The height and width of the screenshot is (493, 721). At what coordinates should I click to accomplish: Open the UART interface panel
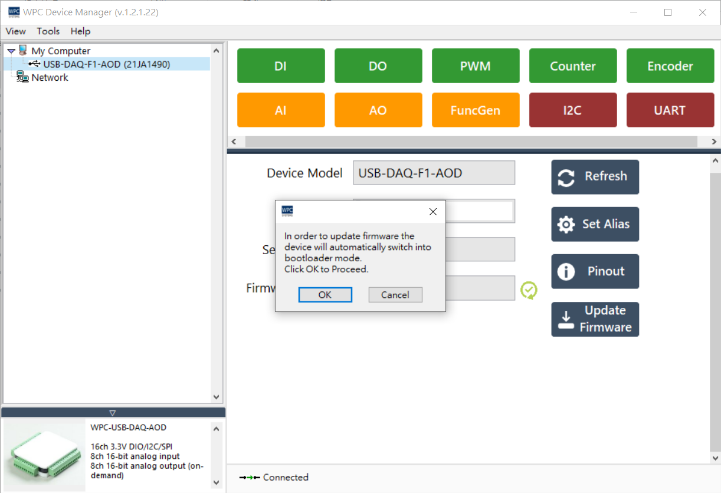[670, 110]
